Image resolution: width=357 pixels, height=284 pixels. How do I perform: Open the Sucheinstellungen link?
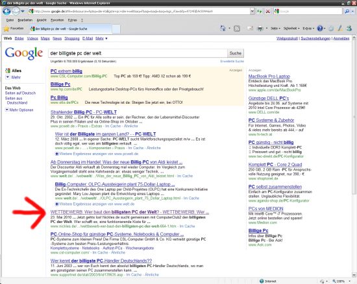[x=315, y=38]
